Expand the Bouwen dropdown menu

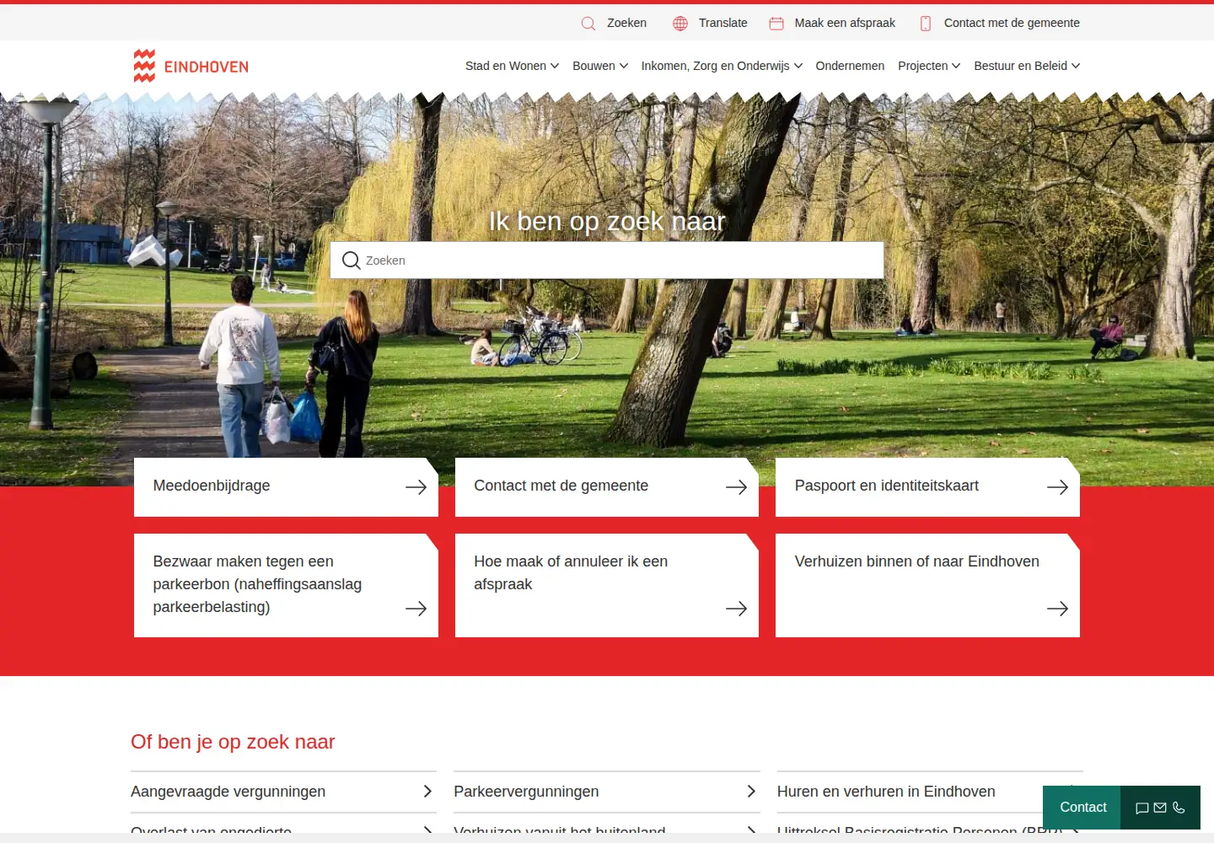click(600, 66)
